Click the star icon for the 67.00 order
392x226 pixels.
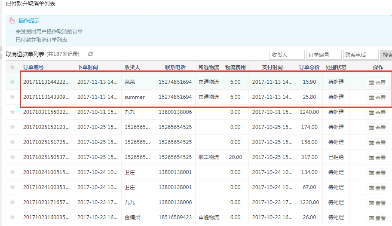point(12,187)
